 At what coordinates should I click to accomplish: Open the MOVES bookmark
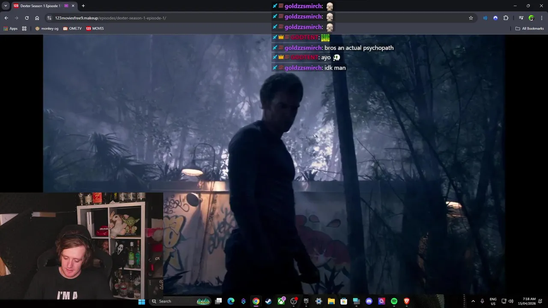pyautogui.click(x=95, y=29)
